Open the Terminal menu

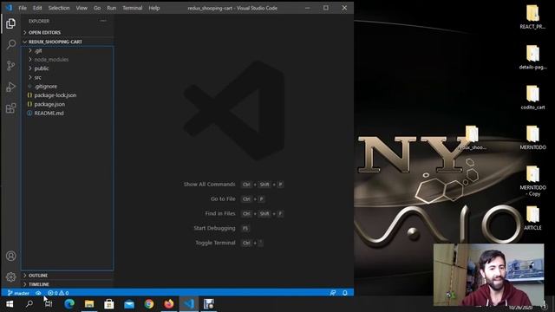pos(133,8)
